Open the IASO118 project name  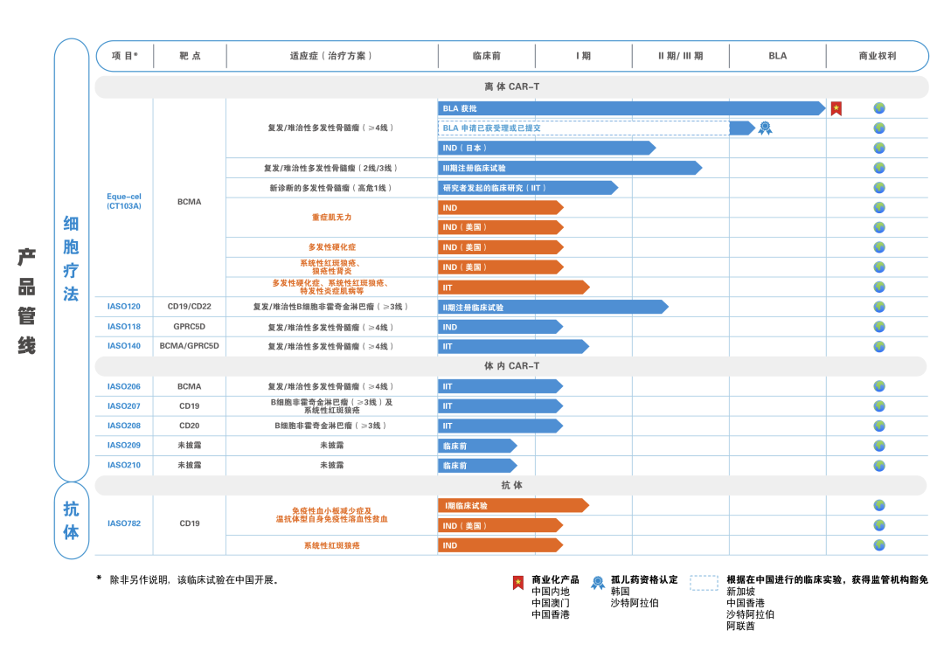tap(124, 326)
